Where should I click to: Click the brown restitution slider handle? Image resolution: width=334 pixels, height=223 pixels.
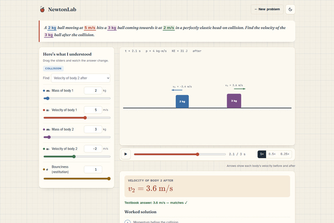(109, 179)
